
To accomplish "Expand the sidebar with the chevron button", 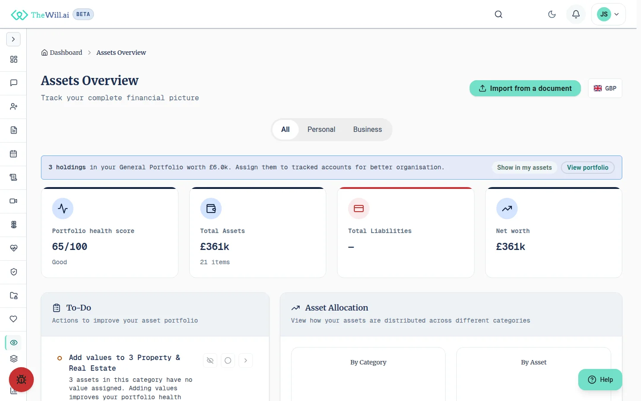I will tap(13, 39).
